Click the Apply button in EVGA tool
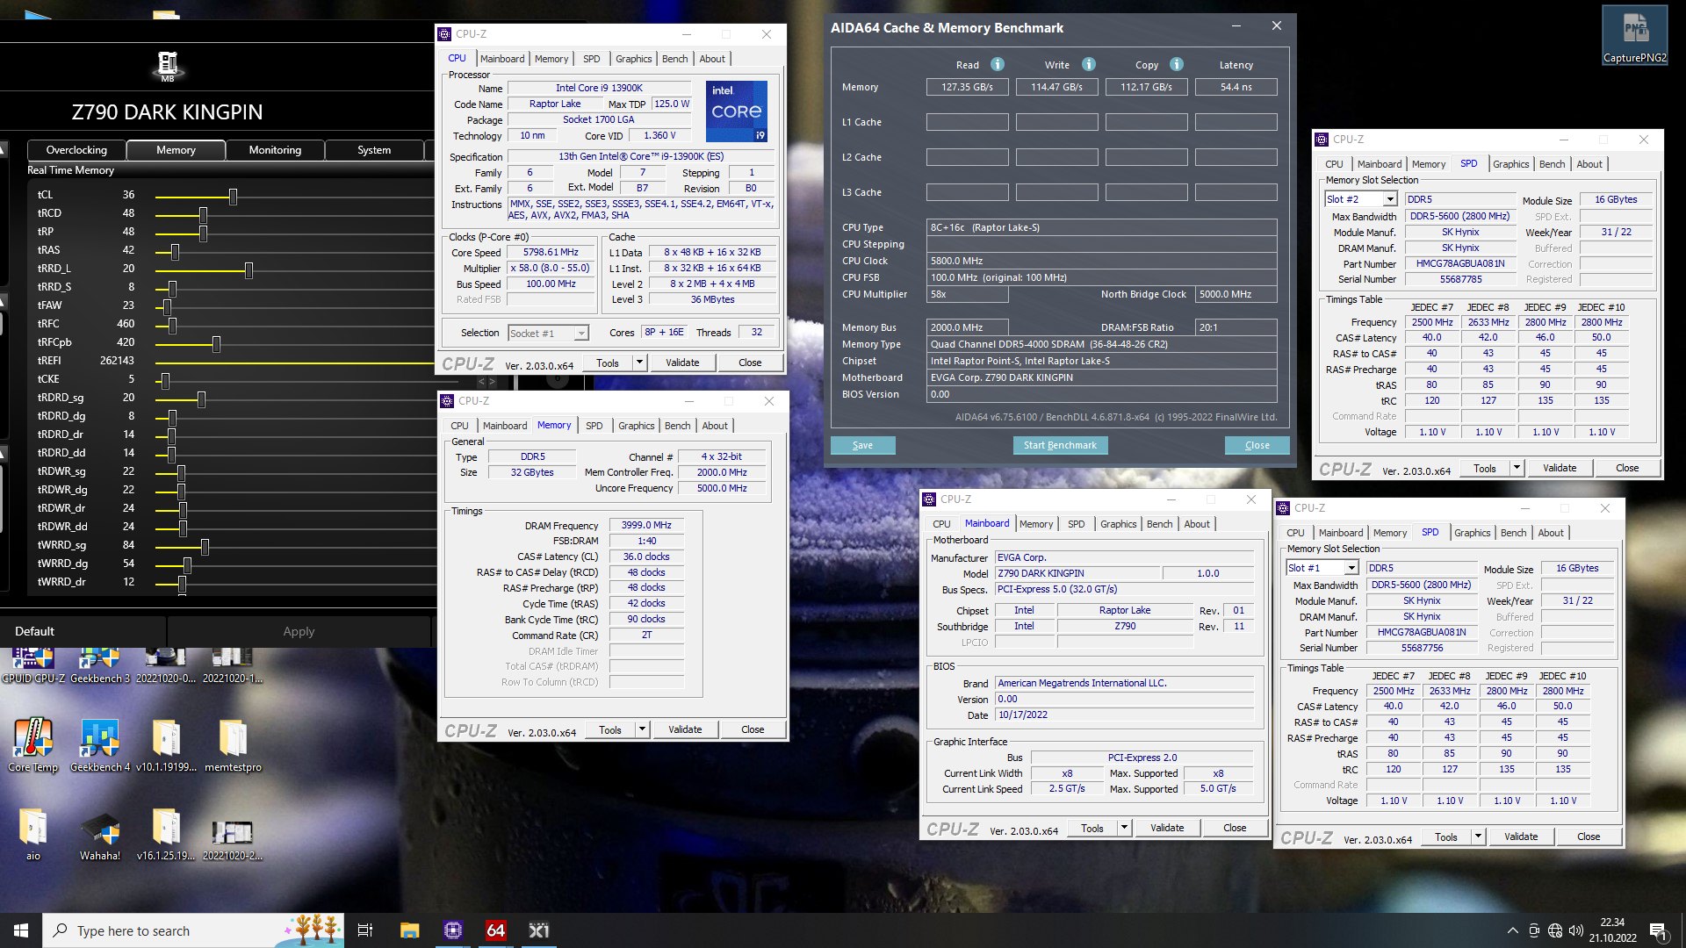The image size is (1686, 948). pyautogui.click(x=299, y=631)
